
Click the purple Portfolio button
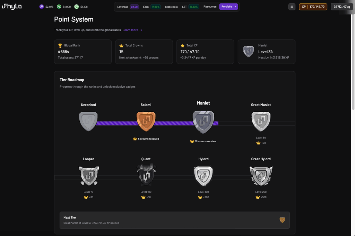pyautogui.click(x=228, y=7)
